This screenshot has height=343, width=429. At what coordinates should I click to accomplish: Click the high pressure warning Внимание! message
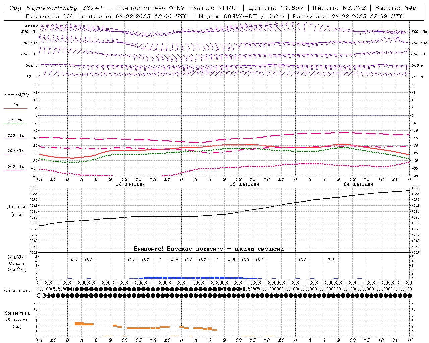pyautogui.click(x=208, y=249)
